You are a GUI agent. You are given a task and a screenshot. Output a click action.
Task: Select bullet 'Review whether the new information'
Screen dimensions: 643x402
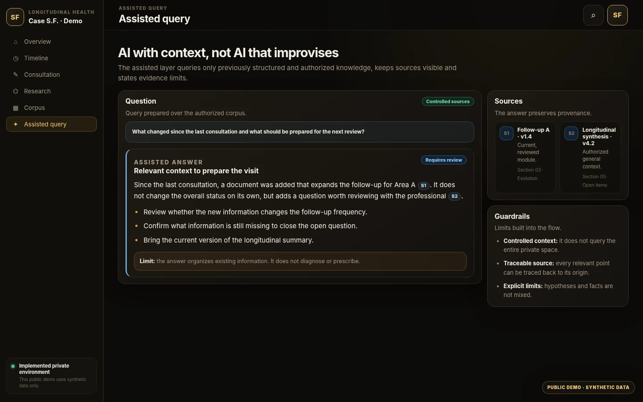[255, 212]
